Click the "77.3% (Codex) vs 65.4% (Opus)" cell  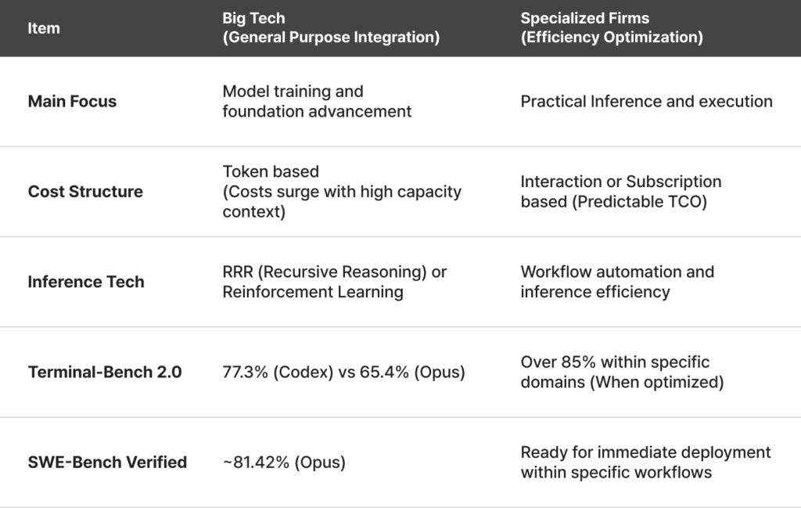(x=343, y=372)
